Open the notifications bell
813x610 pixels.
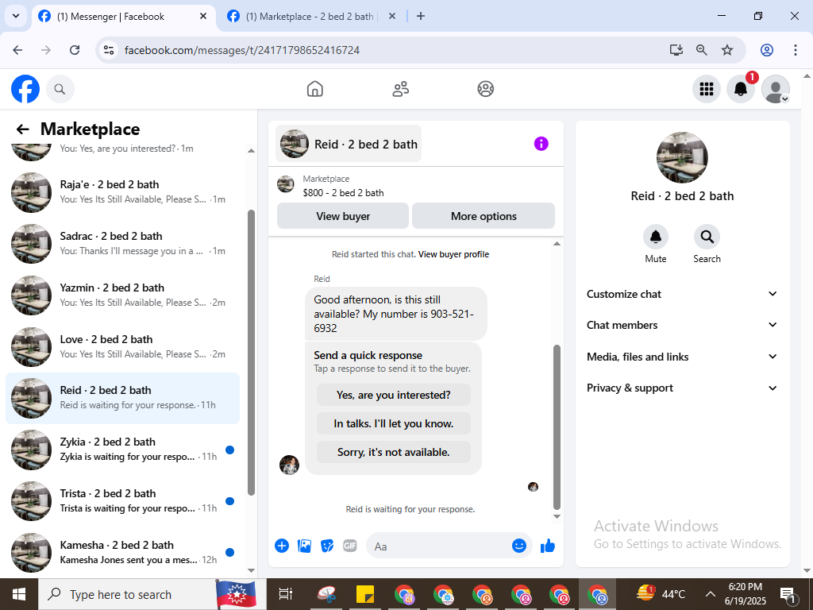click(741, 89)
